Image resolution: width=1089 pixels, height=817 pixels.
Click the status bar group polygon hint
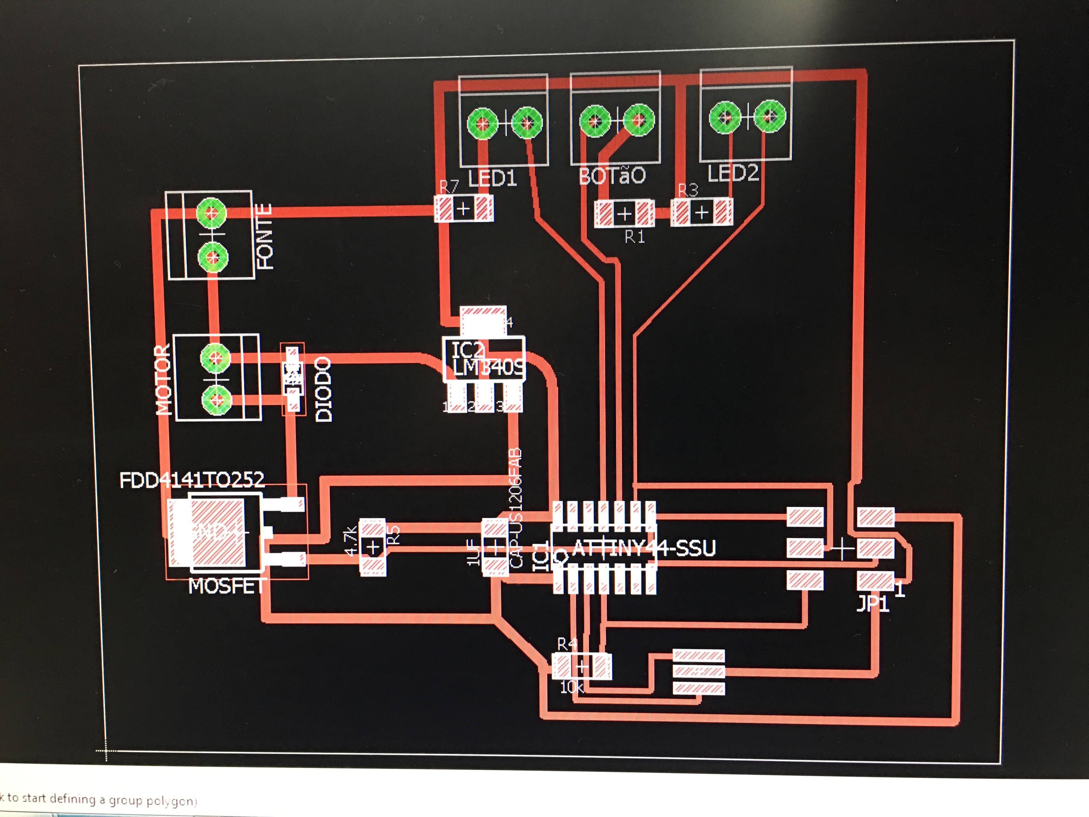tap(99, 799)
